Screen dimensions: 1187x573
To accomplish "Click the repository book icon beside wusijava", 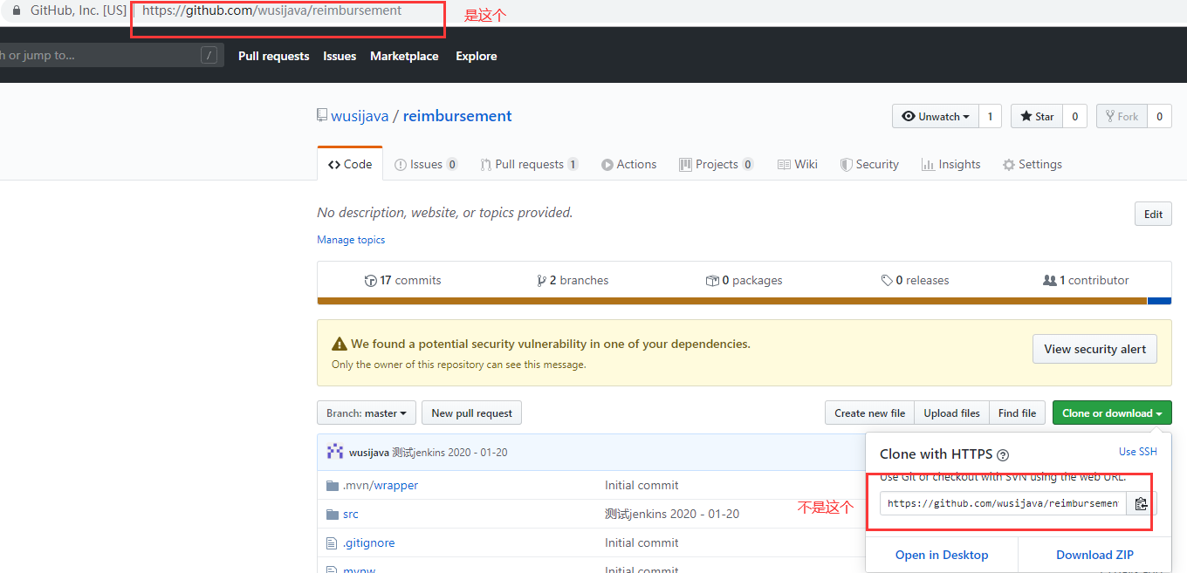I will 322,116.
